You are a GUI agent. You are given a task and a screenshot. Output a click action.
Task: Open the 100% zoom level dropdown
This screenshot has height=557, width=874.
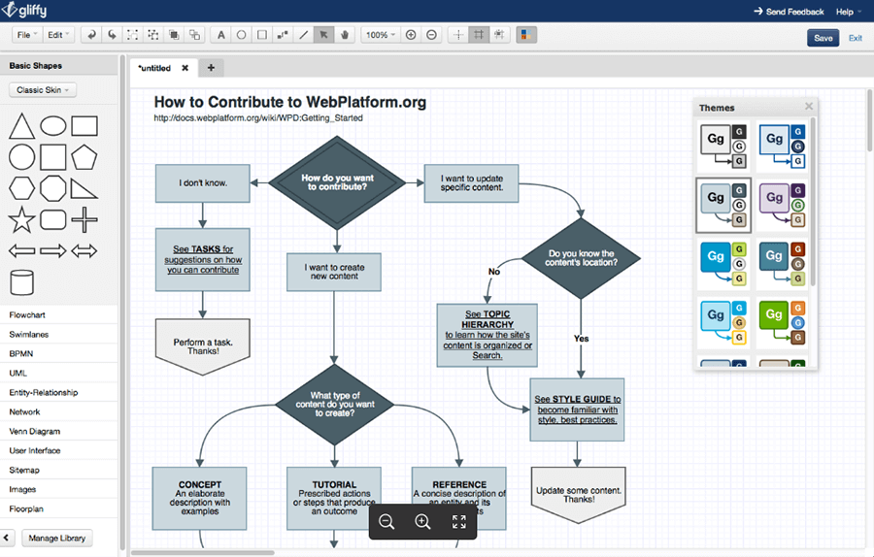(380, 35)
